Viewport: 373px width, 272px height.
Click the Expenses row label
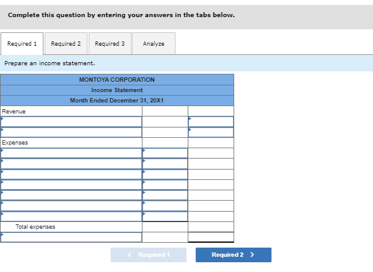[15, 143]
